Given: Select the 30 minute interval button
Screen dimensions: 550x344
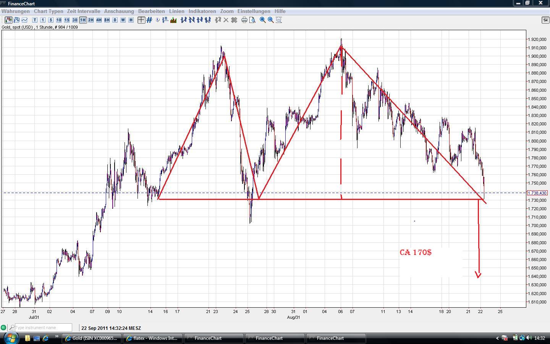Looking at the screenshot, I should point(75,20).
